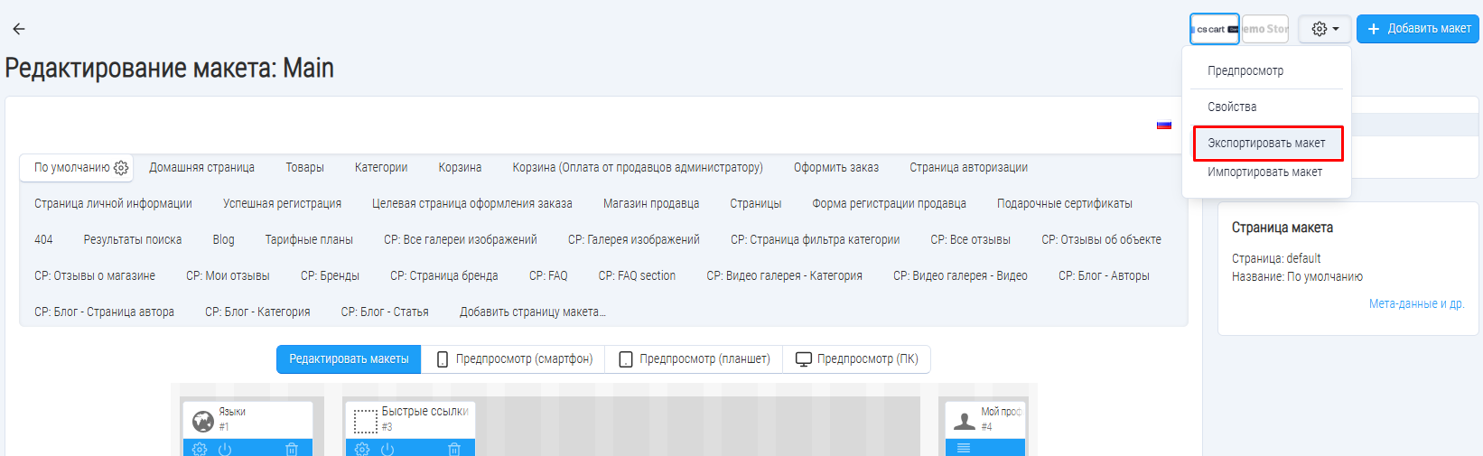Open settings gear of Быстрые ссылки block

click(362, 449)
